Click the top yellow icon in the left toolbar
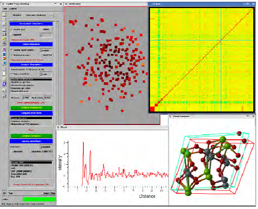 pyautogui.click(x=4, y=14)
